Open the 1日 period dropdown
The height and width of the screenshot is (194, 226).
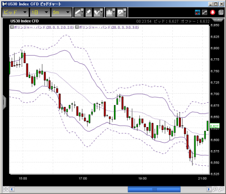pyautogui.click(x=40, y=12)
